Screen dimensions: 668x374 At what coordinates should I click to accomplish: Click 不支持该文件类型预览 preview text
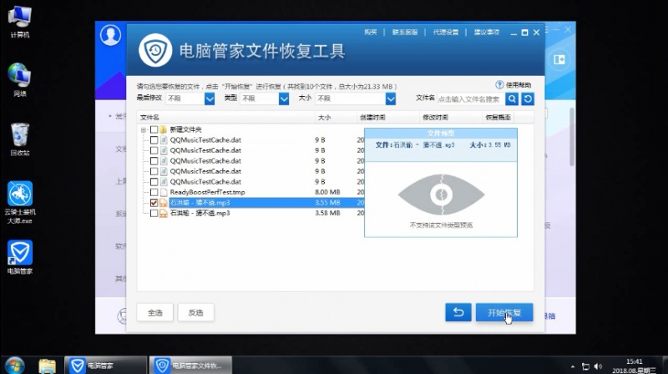(x=441, y=225)
